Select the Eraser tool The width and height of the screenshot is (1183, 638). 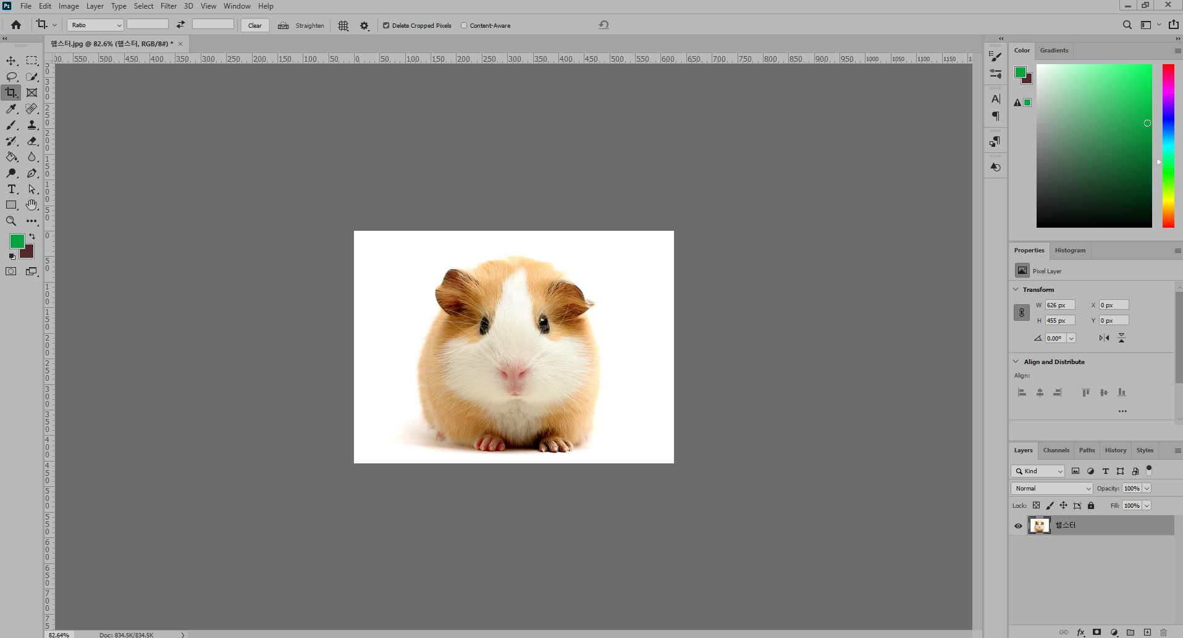(x=32, y=141)
